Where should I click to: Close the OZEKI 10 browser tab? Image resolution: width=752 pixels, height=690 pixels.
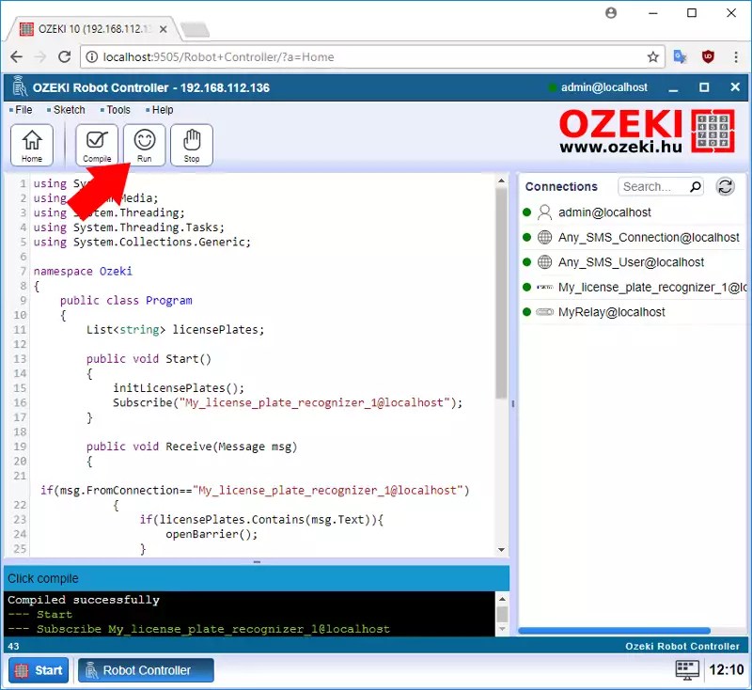(163, 29)
